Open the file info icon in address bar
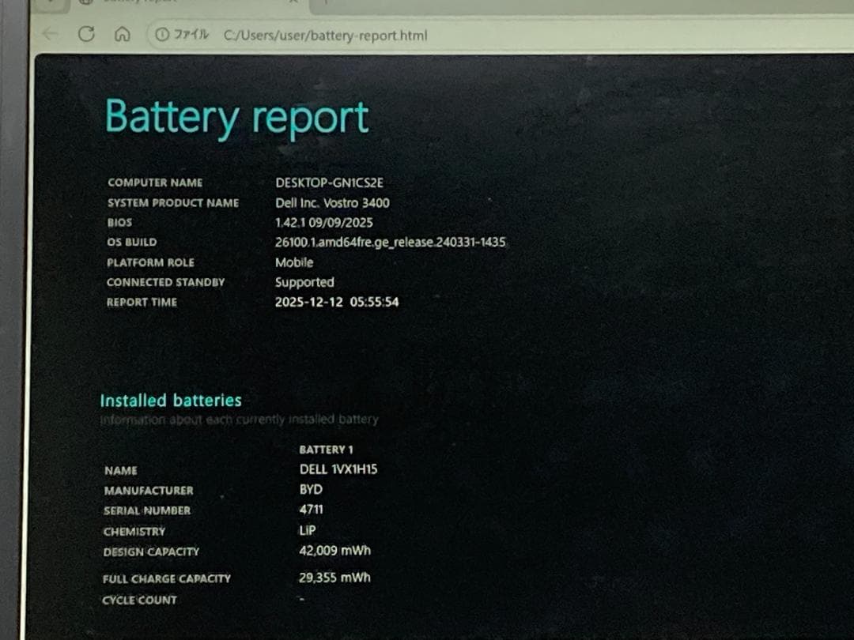The image size is (854, 640). [x=162, y=35]
